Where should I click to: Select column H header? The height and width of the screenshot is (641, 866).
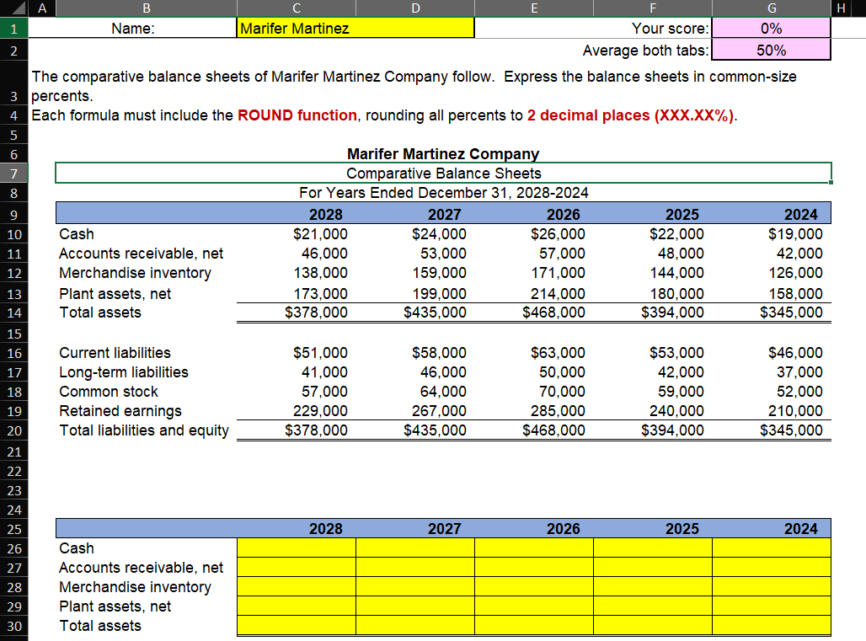click(x=841, y=8)
